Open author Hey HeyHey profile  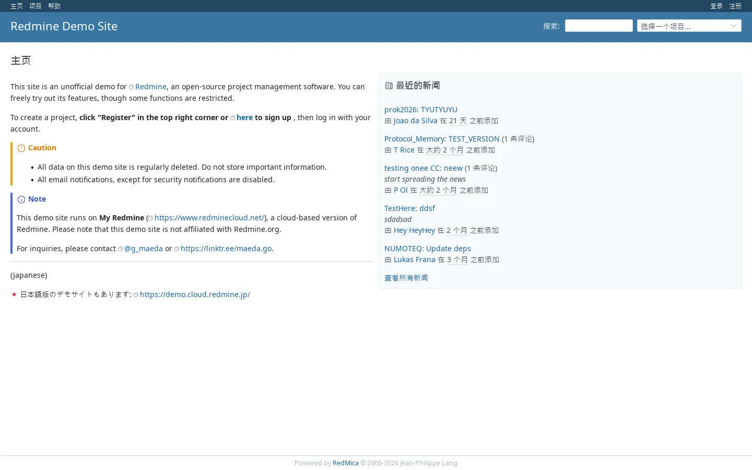point(414,230)
